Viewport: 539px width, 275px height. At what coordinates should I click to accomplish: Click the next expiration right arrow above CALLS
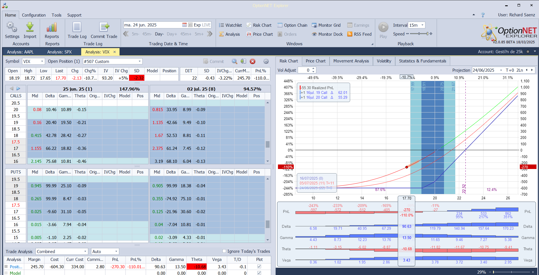18,89
